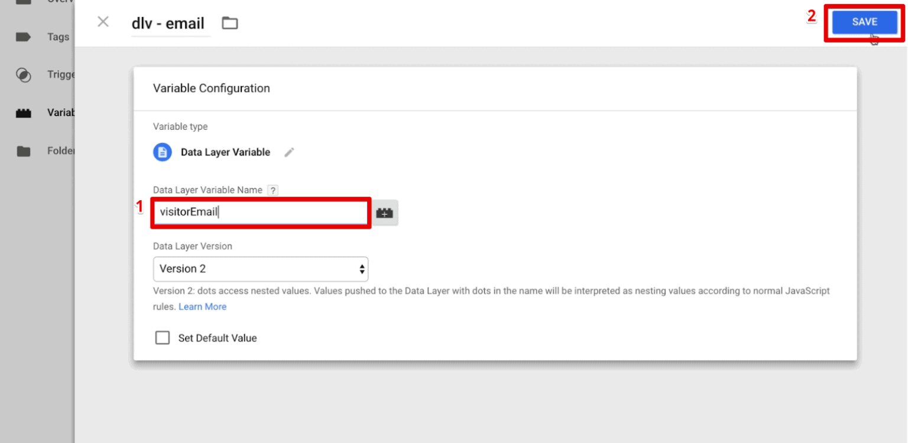Click the visitorEmail input field

[x=260, y=212]
